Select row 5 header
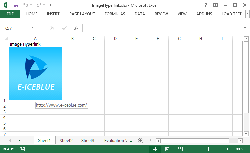Viewport: 250px width, 153px height. point(4,123)
